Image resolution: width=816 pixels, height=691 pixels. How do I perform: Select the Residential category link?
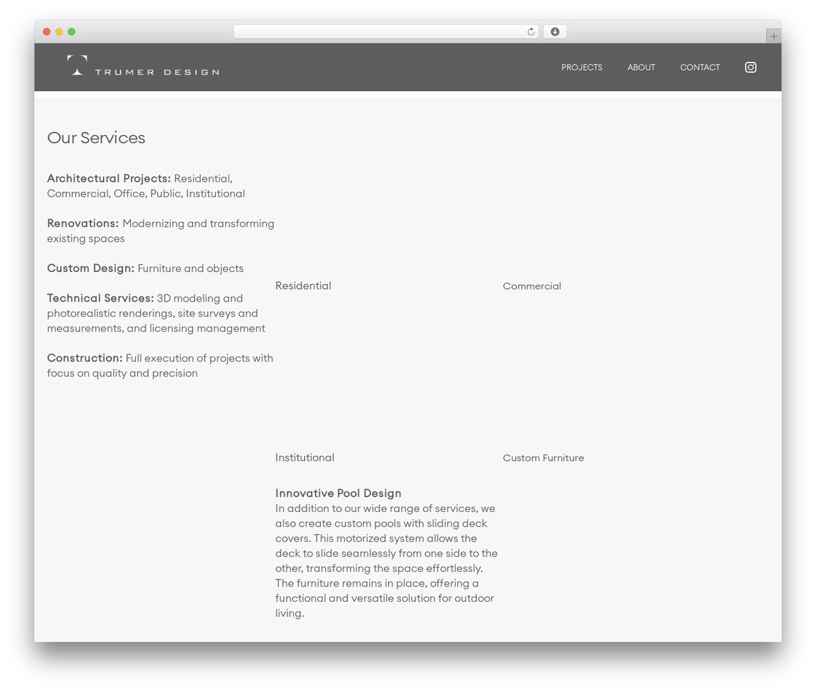(303, 286)
